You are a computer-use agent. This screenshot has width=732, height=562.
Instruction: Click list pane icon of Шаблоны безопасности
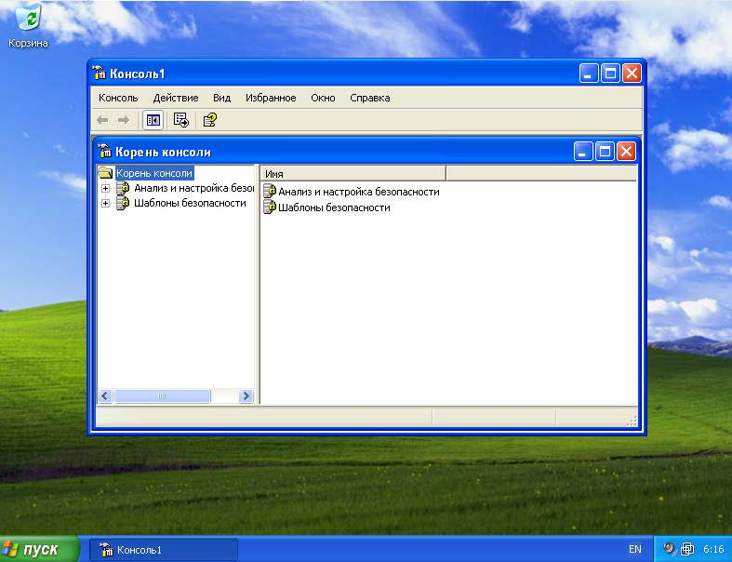pyautogui.click(x=270, y=207)
